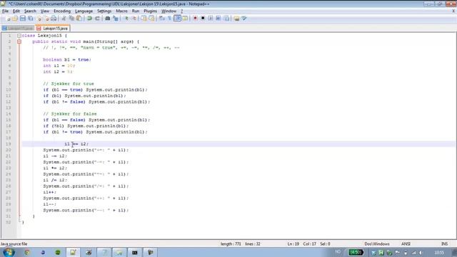Click 'Java source file' in status bar
This screenshot has height=257, width=457.
click(x=14, y=244)
